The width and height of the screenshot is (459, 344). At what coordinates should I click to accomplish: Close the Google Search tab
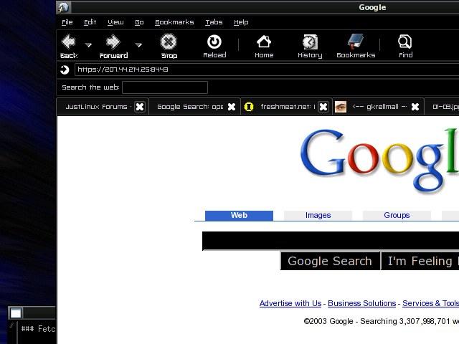point(232,107)
